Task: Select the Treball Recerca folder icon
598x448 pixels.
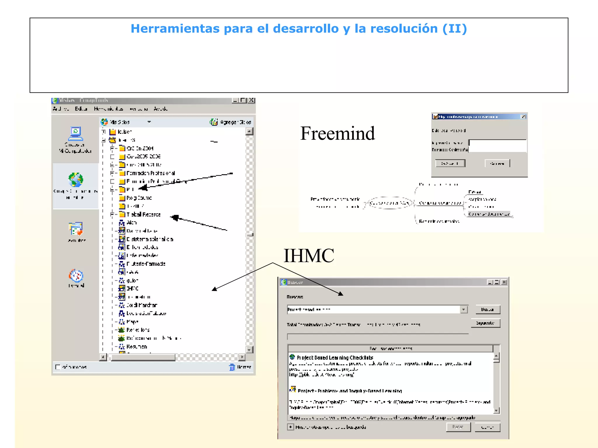Action: point(122,215)
